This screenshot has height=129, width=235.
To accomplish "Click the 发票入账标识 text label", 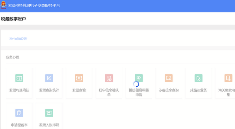I will (x=49, y=125).
